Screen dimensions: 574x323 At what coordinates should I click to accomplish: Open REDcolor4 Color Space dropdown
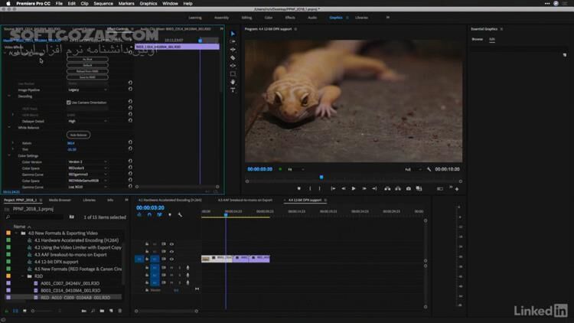(87, 168)
